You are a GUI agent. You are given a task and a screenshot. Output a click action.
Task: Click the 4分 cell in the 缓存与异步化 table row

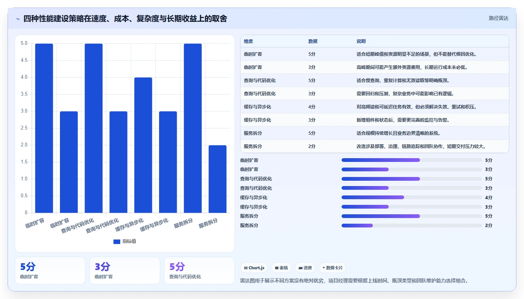[x=312, y=107]
